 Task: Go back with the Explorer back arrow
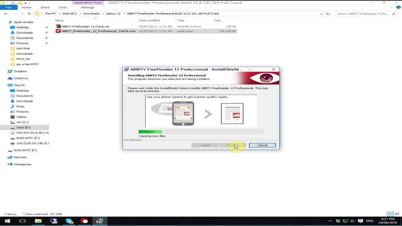pyautogui.click(x=6, y=14)
